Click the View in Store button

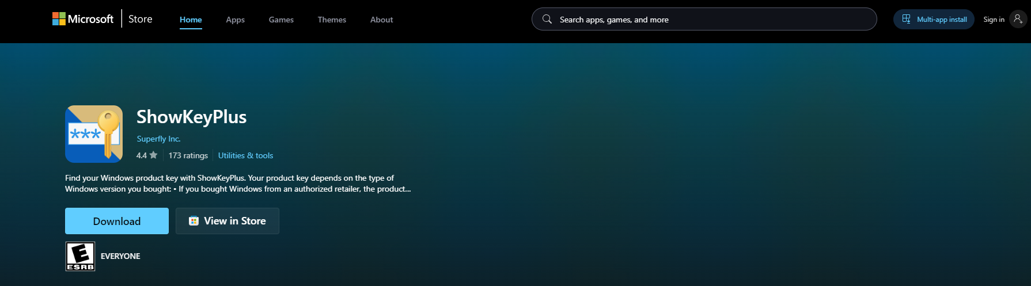coord(228,221)
